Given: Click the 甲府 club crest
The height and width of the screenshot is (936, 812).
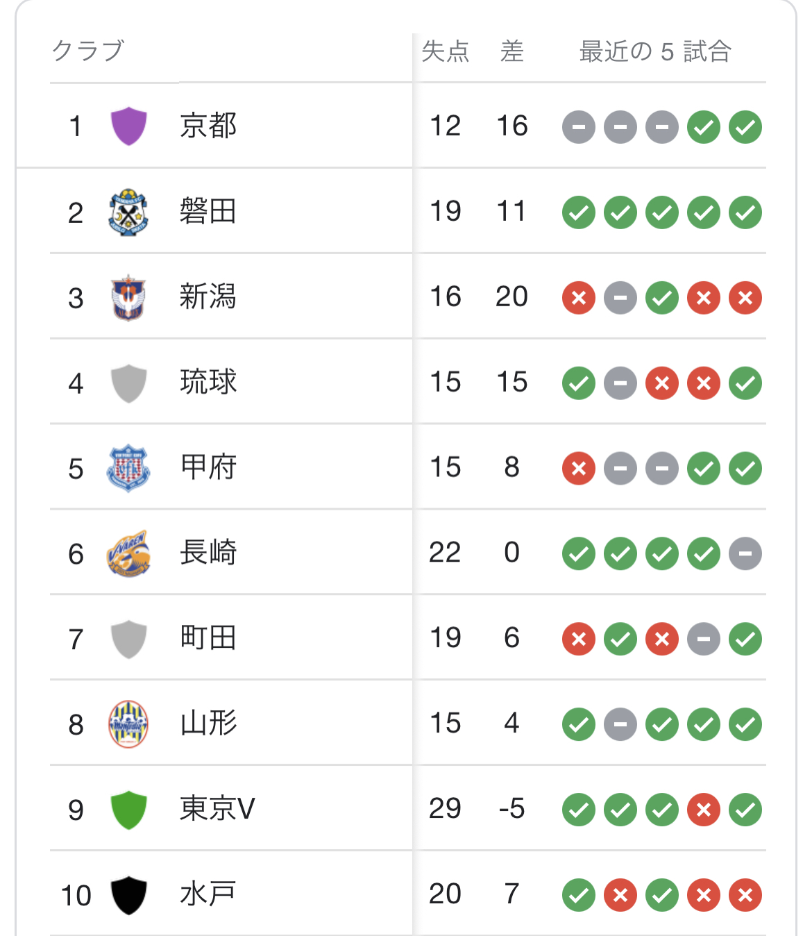Looking at the screenshot, I should [128, 468].
